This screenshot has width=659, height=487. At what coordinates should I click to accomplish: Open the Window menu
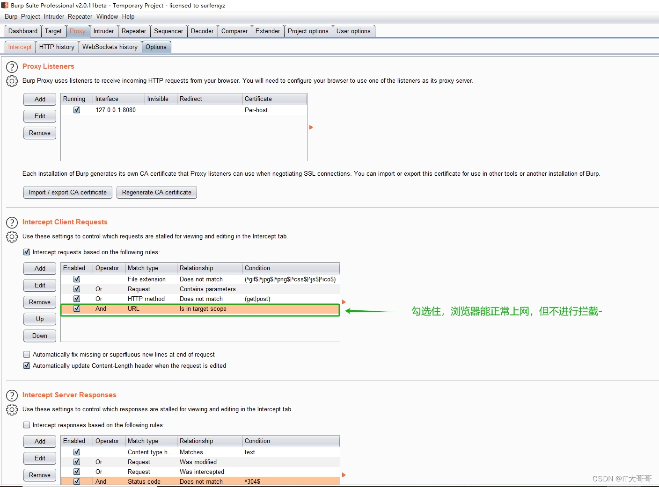(x=107, y=16)
